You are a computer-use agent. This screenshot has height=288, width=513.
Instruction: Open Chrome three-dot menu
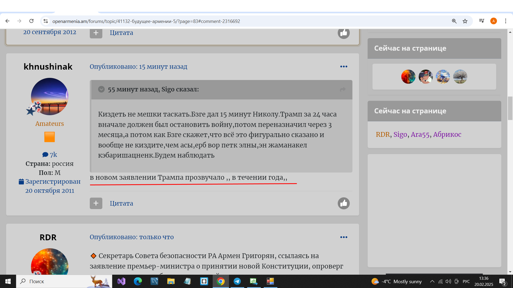tap(506, 21)
